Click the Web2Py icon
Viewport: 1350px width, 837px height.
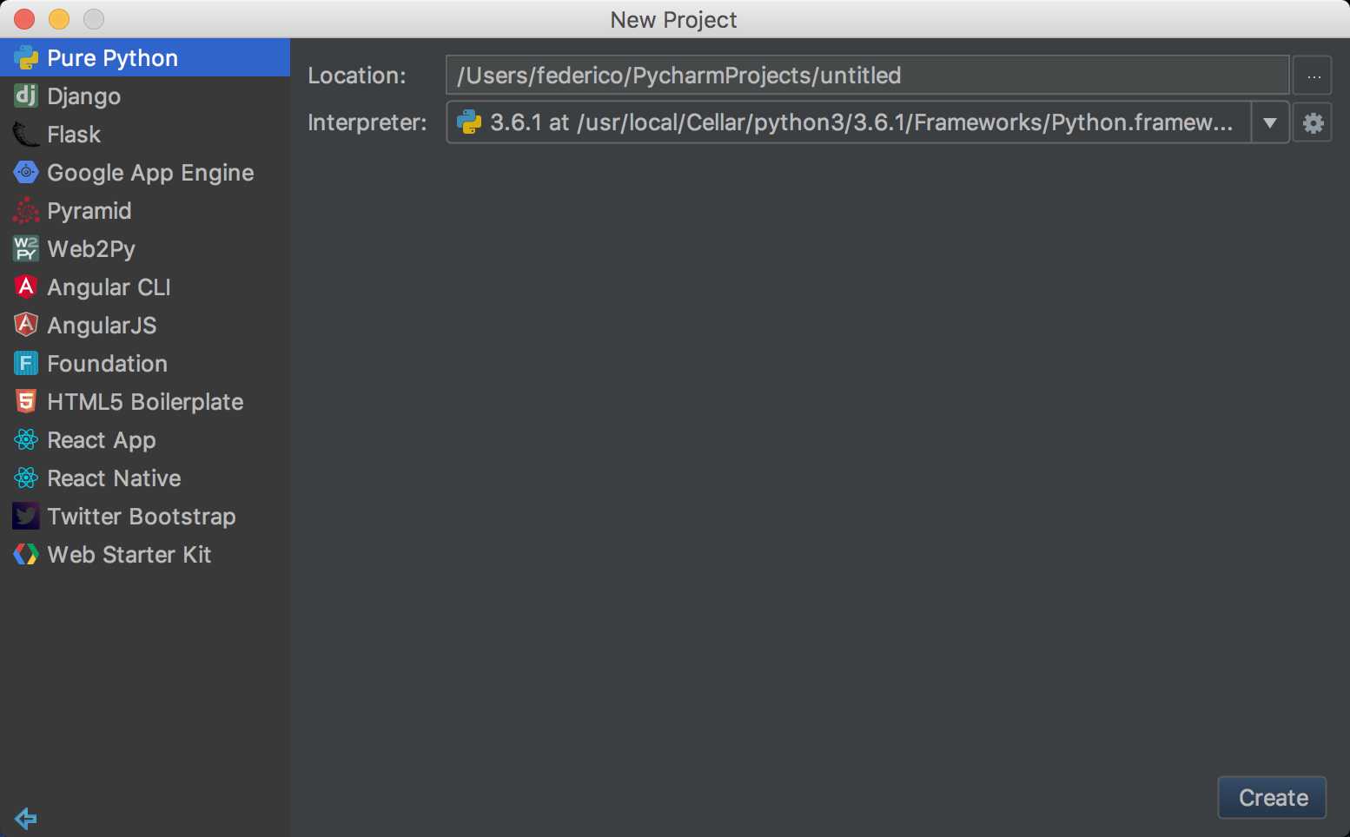[26, 248]
